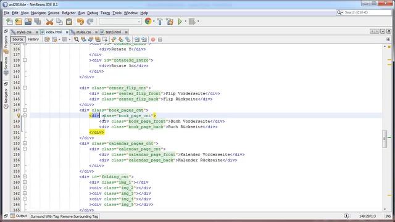Click Remove Surrounding Tag hint

[79, 216]
